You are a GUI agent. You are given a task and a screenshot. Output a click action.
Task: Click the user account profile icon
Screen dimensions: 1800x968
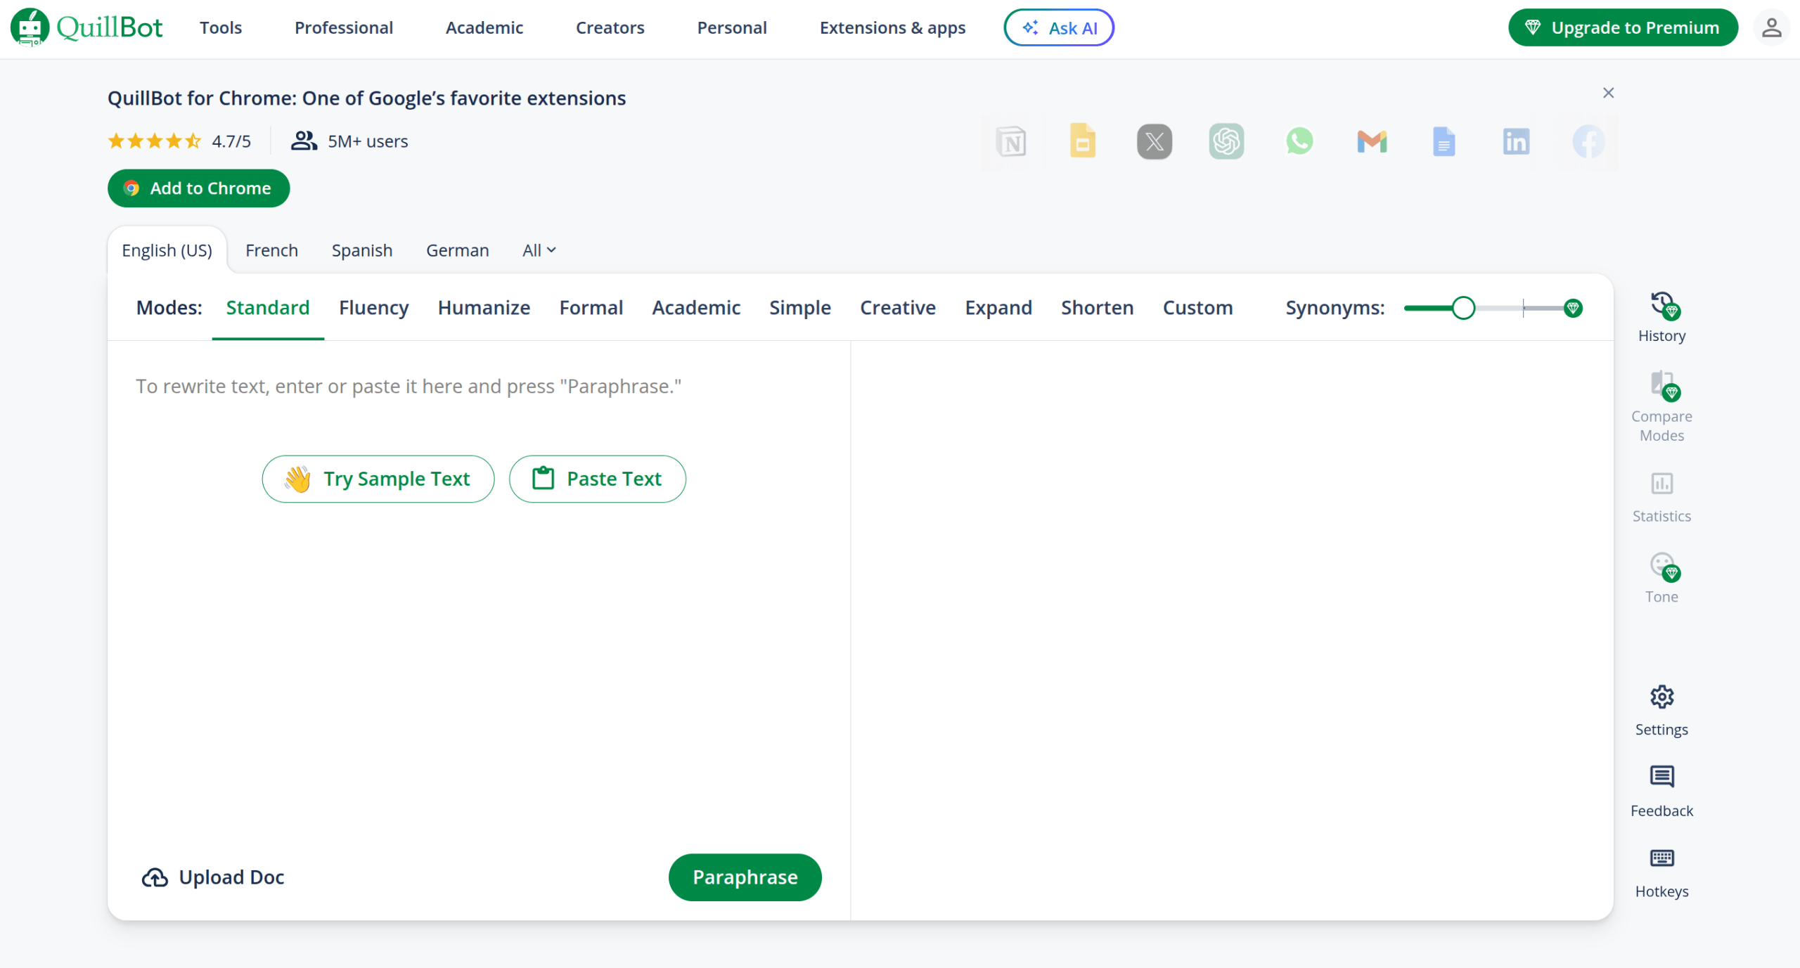[x=1771, y=28]
